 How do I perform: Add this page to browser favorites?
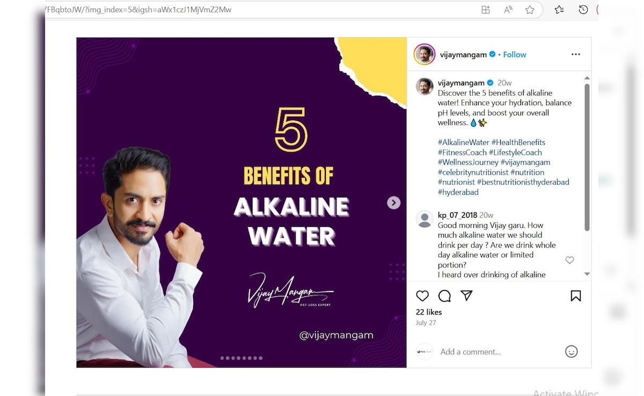pyautogui.click(x=530, y=10)
